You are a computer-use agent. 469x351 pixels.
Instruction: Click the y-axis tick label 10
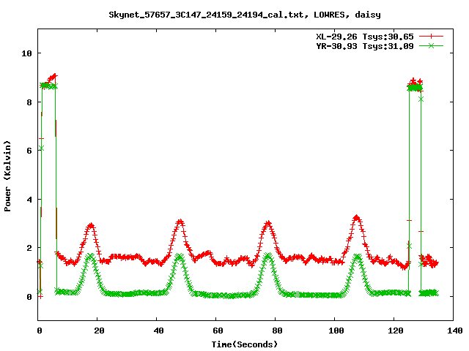(26, 53)
